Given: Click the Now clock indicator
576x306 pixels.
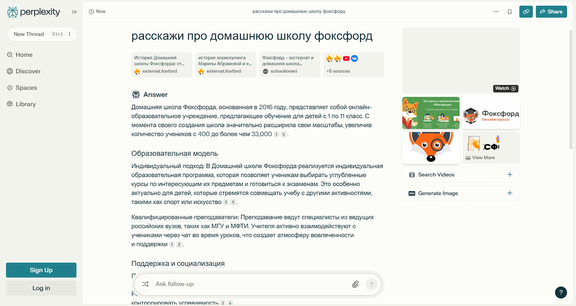Looking at the screenshot, I should point(97,11).
